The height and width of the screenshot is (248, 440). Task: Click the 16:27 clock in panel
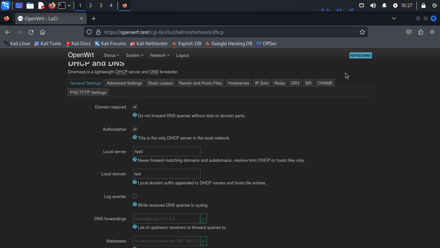click(407, 5)
